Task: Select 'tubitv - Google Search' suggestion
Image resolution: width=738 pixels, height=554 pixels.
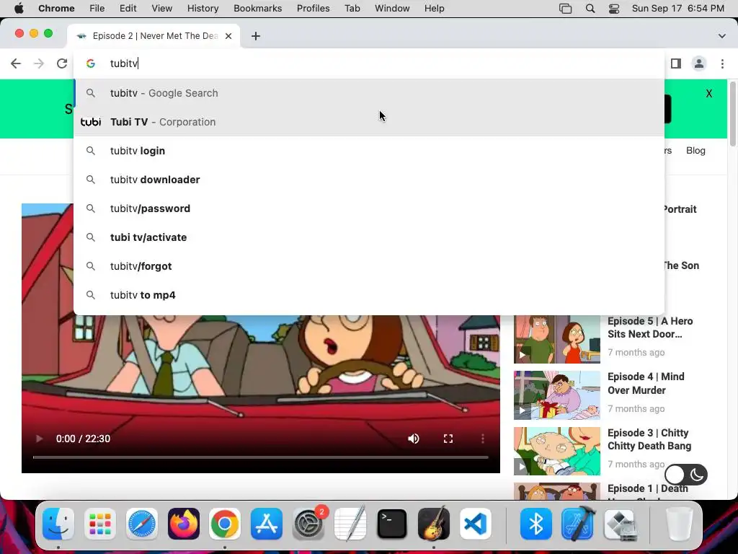Action: tap(369, 93)
